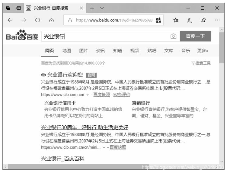
Task: Click the camera image search icon
Action: pos(174,36)
